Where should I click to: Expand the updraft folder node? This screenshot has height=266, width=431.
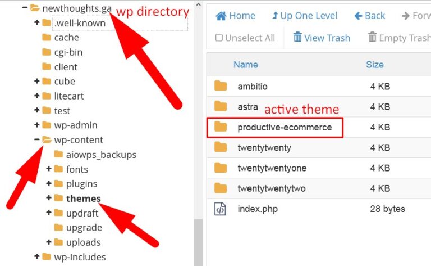click(49, 213)
